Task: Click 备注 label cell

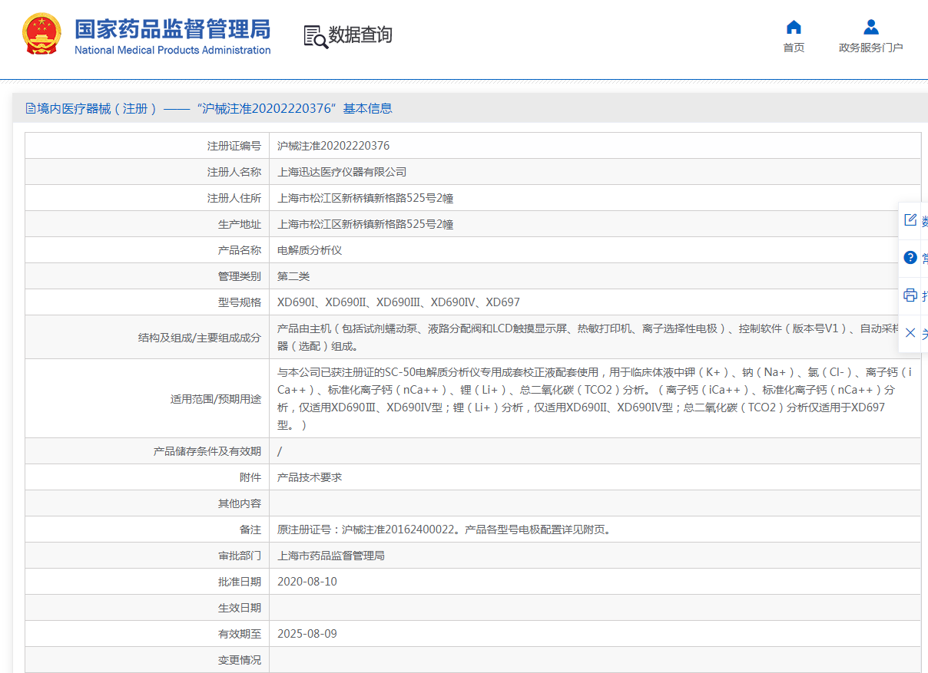Action: tap(147, 529)
